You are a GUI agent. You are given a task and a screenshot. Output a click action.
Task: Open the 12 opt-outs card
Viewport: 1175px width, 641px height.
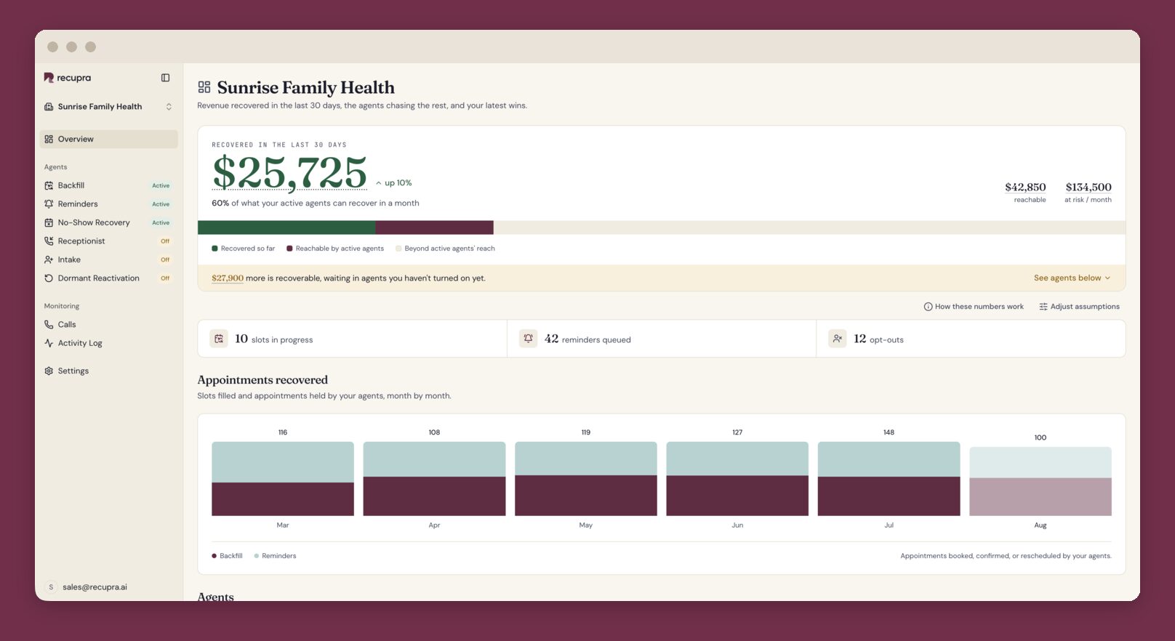[971, 339]
